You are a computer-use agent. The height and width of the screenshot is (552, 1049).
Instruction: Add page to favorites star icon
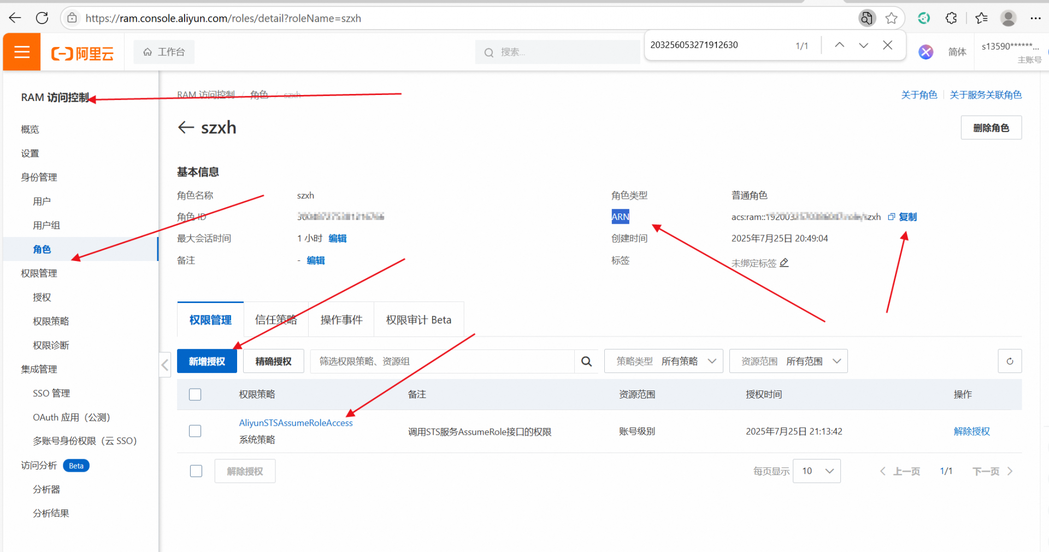[892, 18]
